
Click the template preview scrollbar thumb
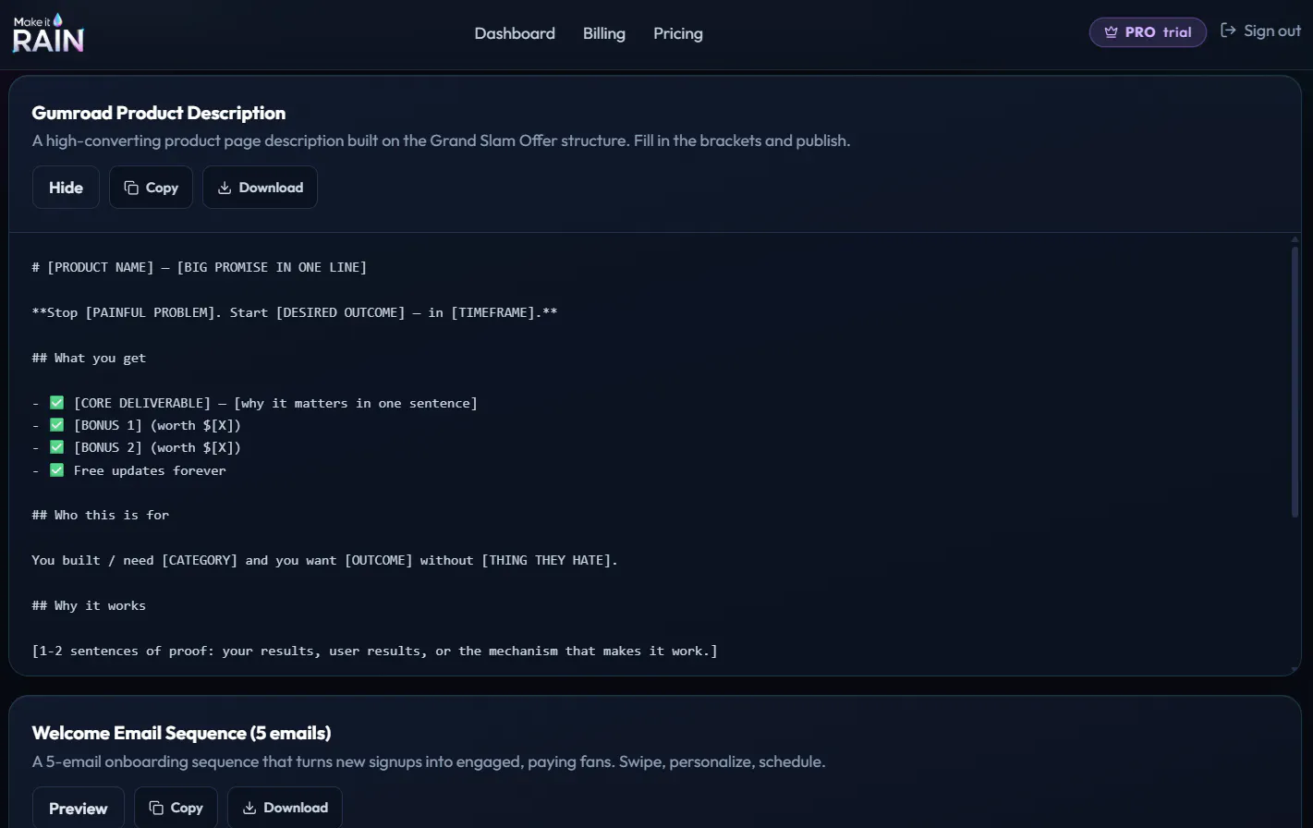(x=1295, y=382)
